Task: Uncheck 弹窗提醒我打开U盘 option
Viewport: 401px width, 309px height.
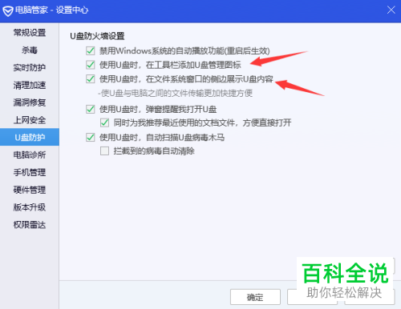Action: [91, 109]
